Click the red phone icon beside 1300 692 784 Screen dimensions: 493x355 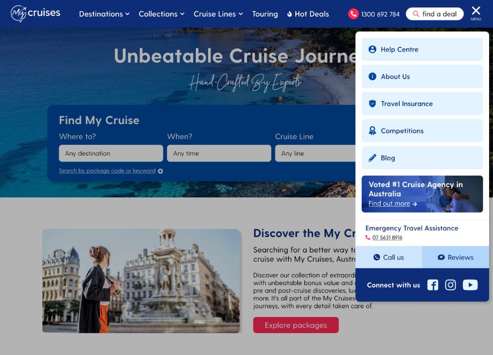pyautogui.click(x=353, y=14)
